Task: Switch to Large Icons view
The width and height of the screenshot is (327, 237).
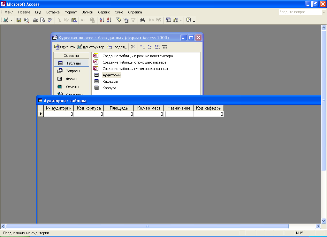Action: (142, 47)
